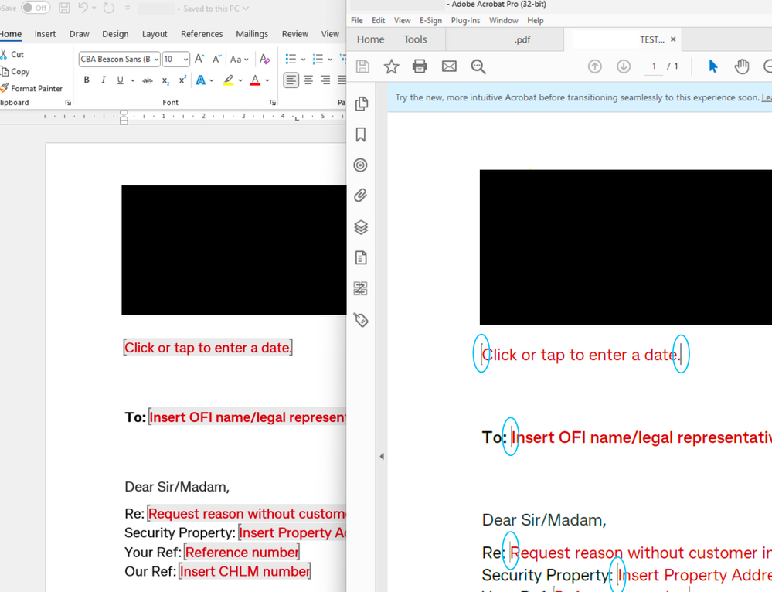
Task: Open the Acrobat Tools tab
Action: point(415,39)
